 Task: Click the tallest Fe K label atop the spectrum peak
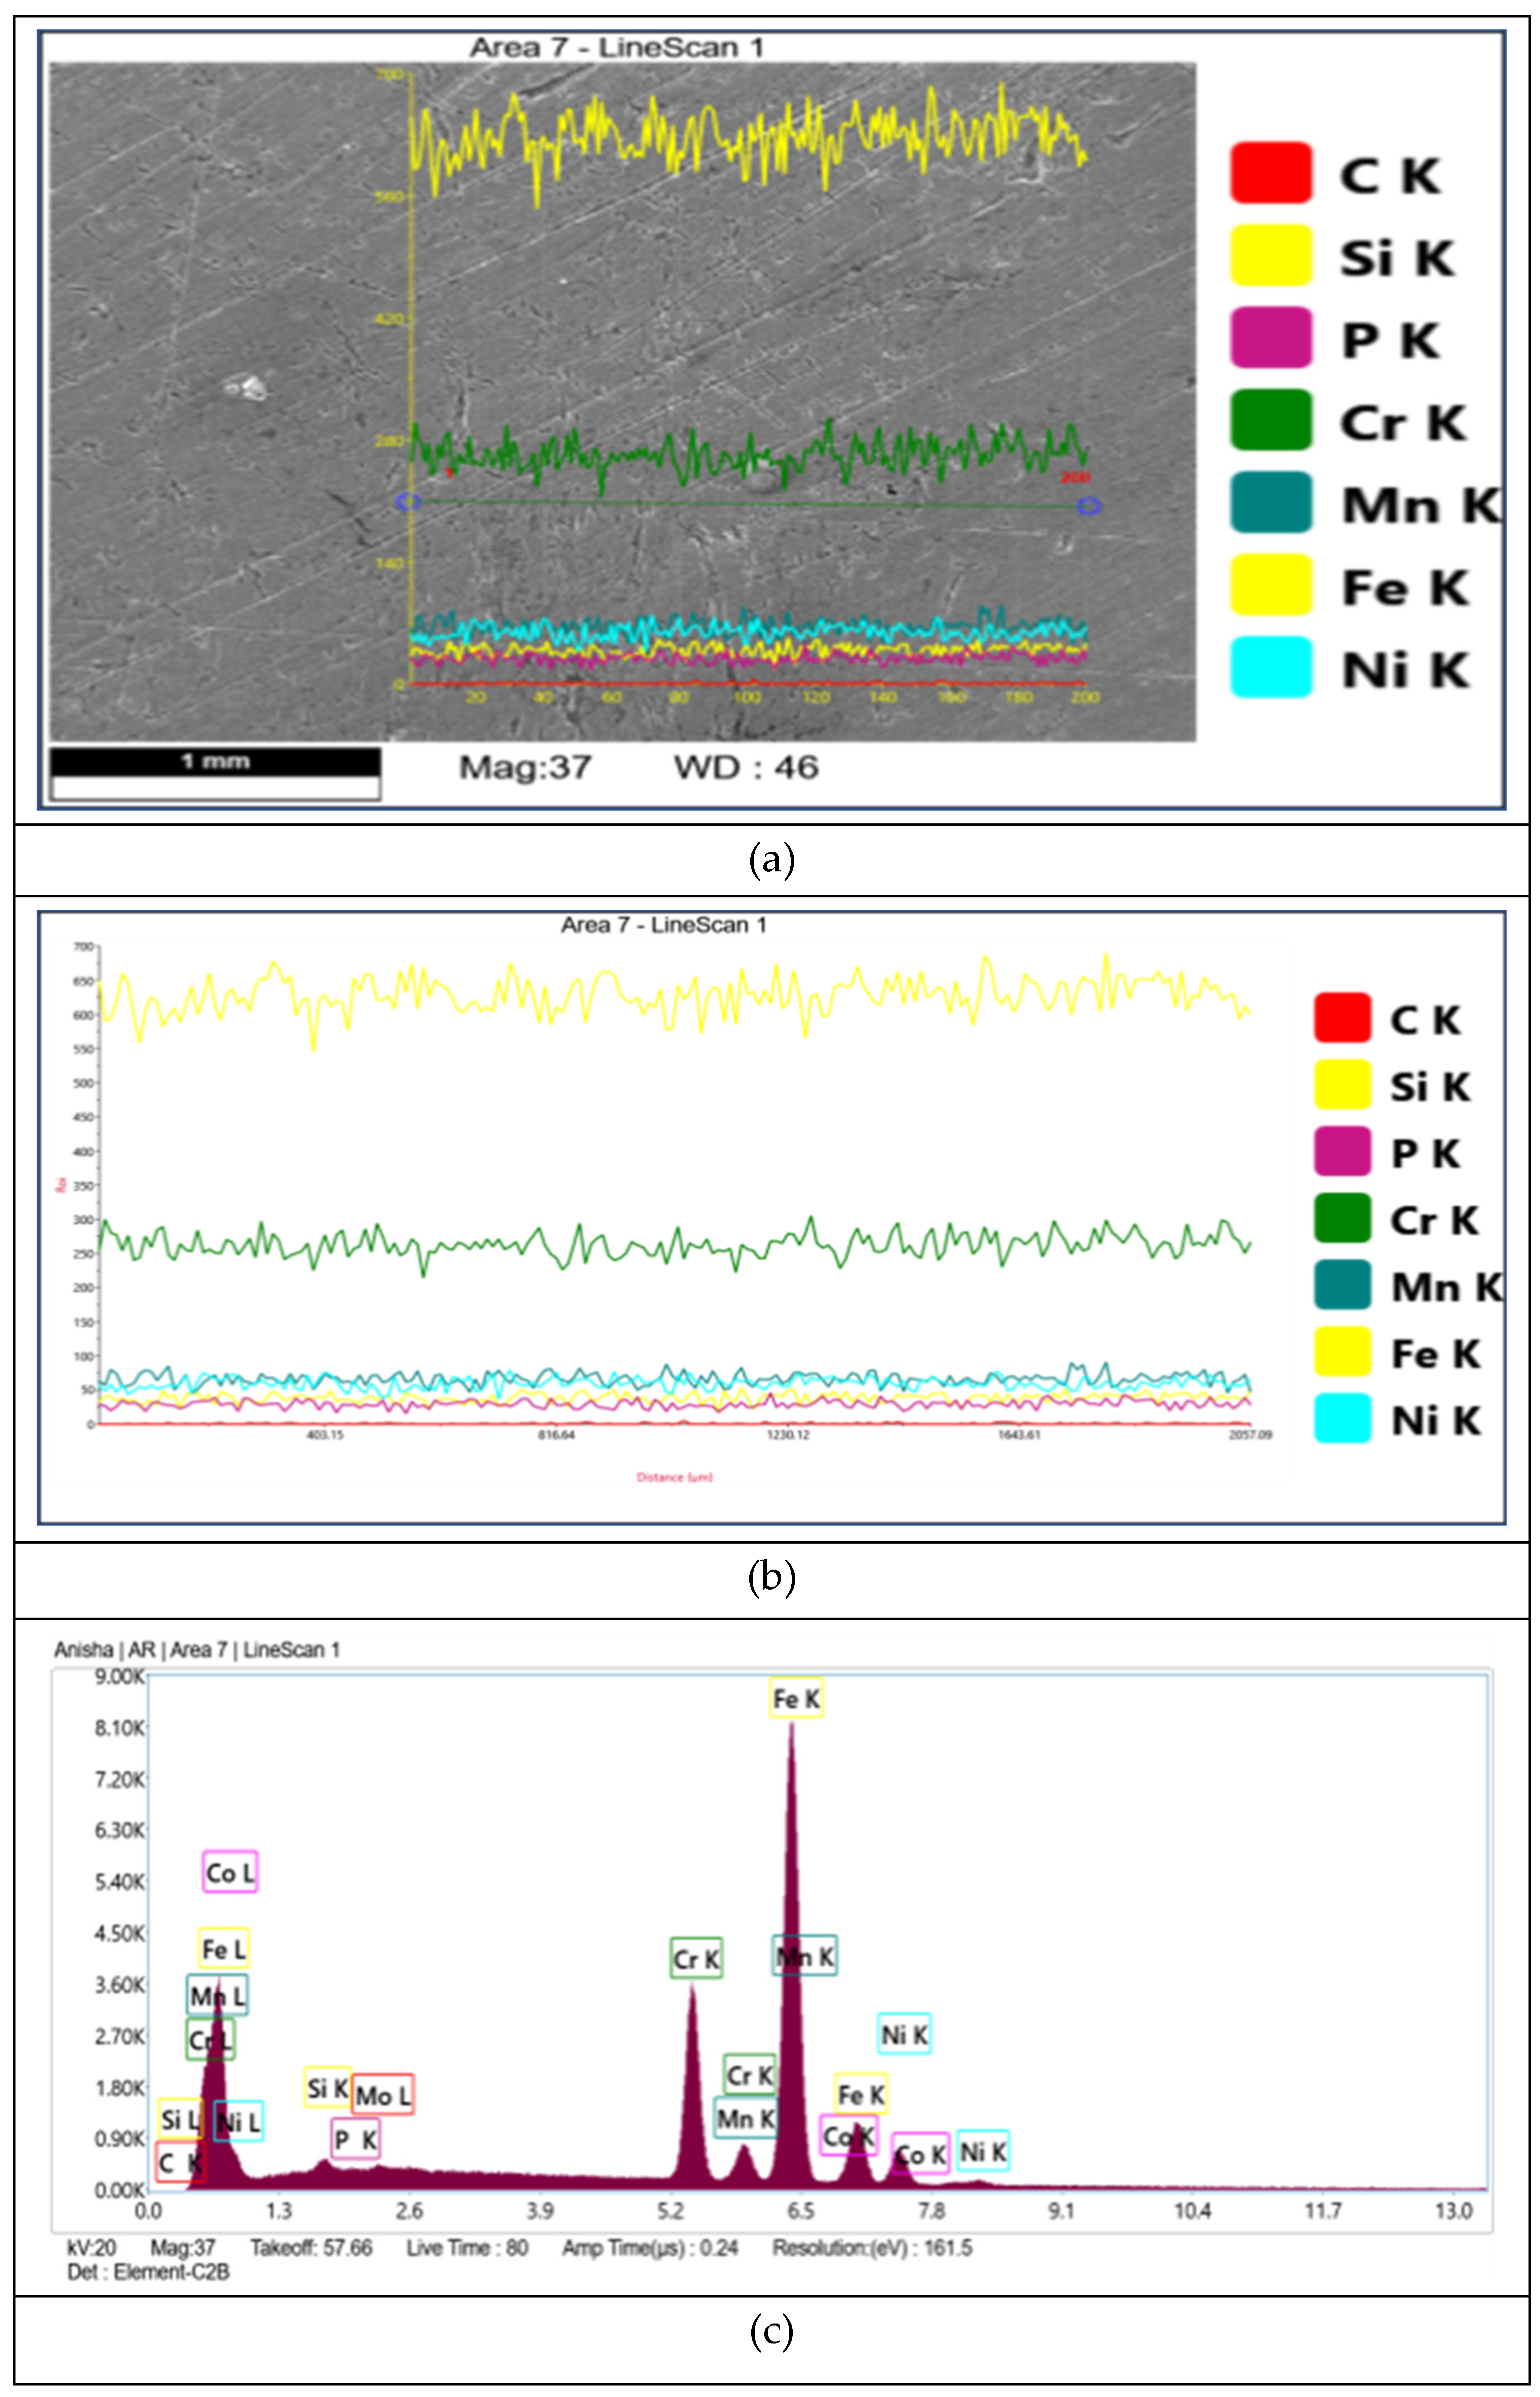click(796, 1698)
